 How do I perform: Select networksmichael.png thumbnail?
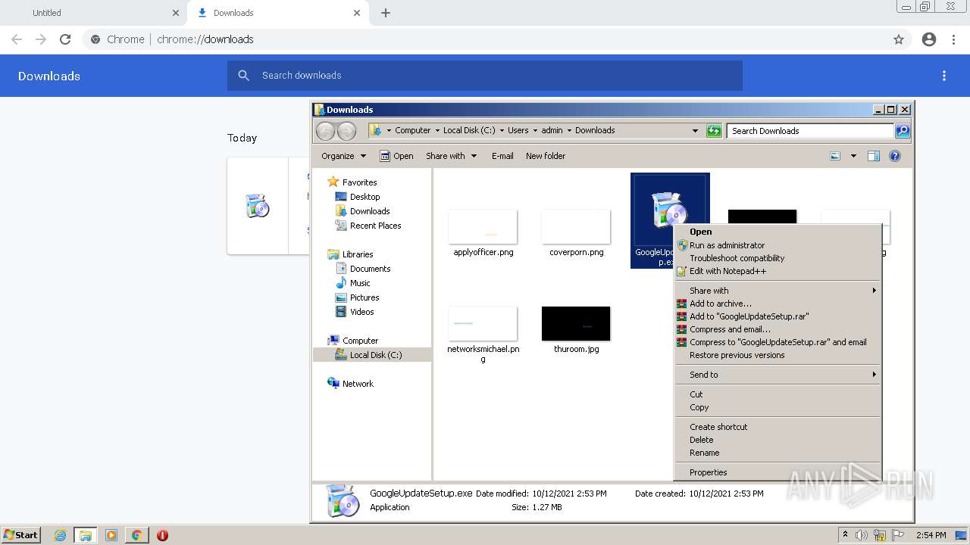click(x=483, y=324)
